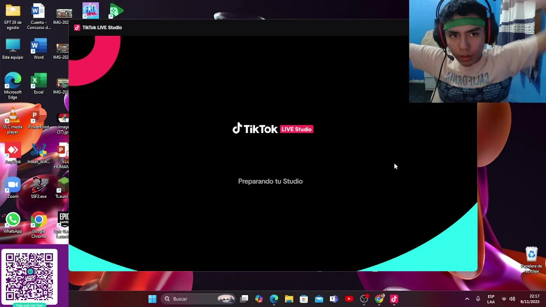Select the TLauncher Minecraft desktop icon
This screenshot has height=307, width=546.
[62, 188]
